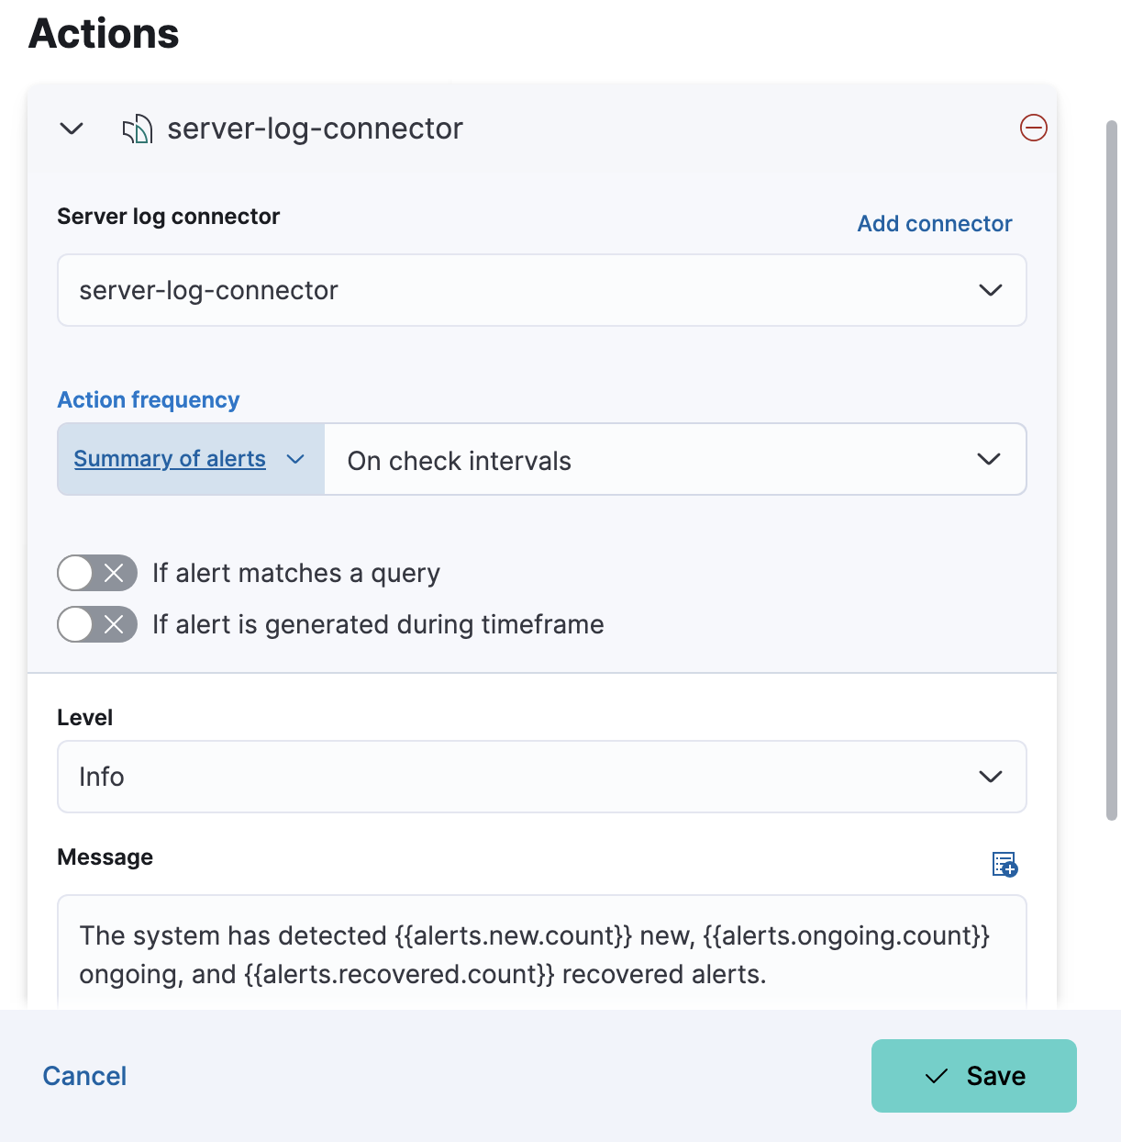This screenshot has width=1121, height=1142.
Task: Click Cancel to discard changes
Action: [83, 1075]
